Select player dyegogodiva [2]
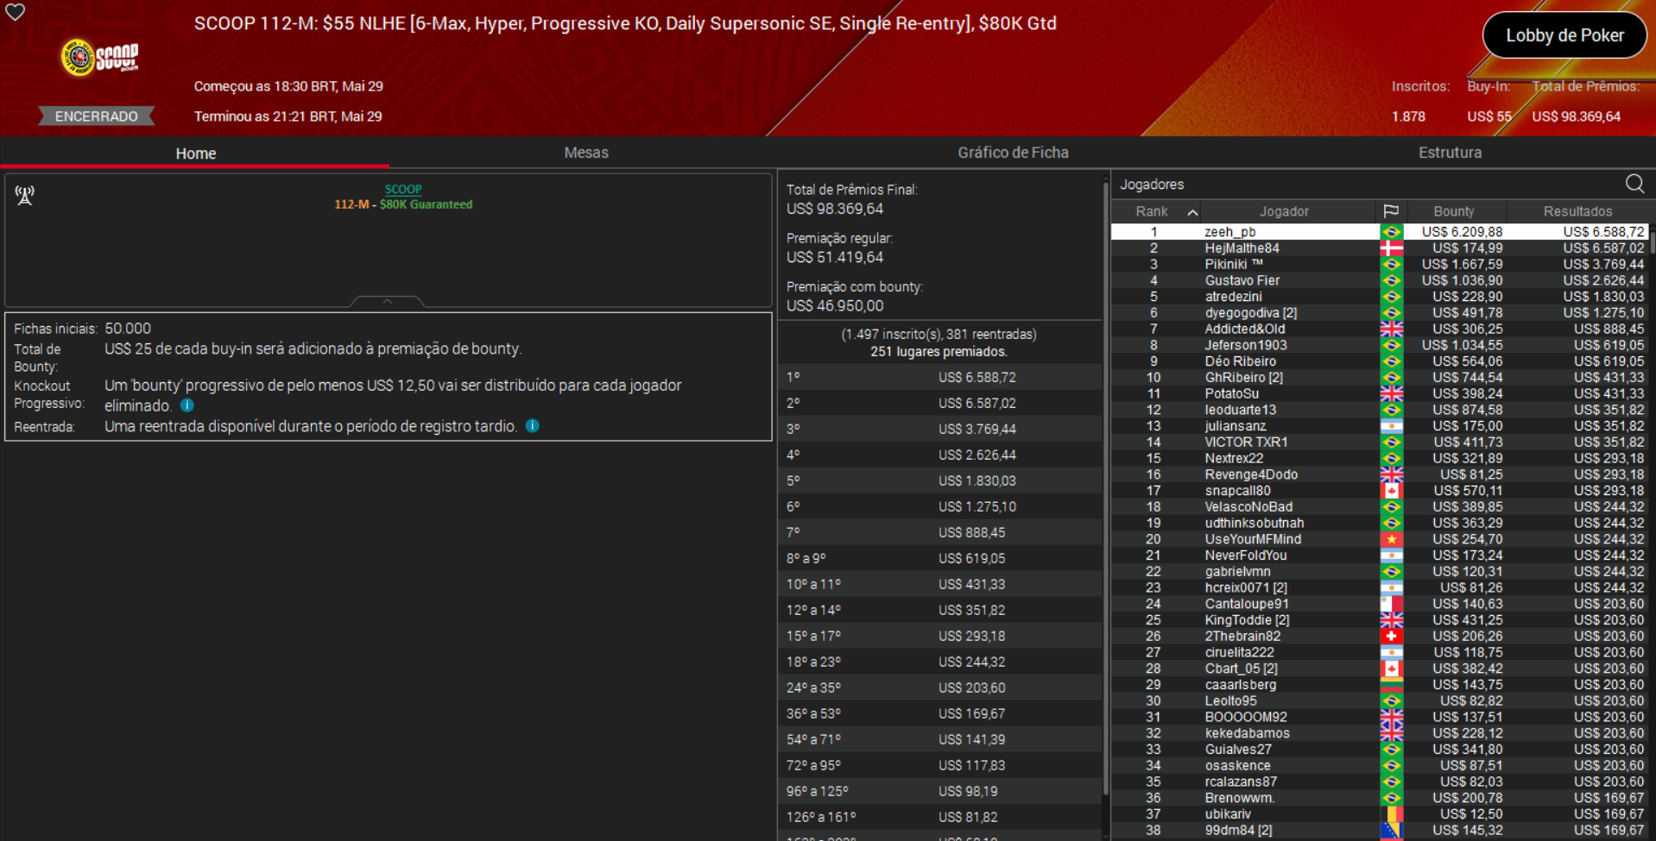The width and height of the screenshot is (1656, 841). (1250, 313)
